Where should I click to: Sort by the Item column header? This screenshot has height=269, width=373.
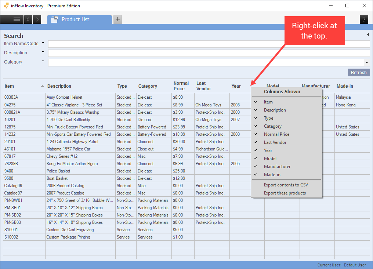pos(9,86)
